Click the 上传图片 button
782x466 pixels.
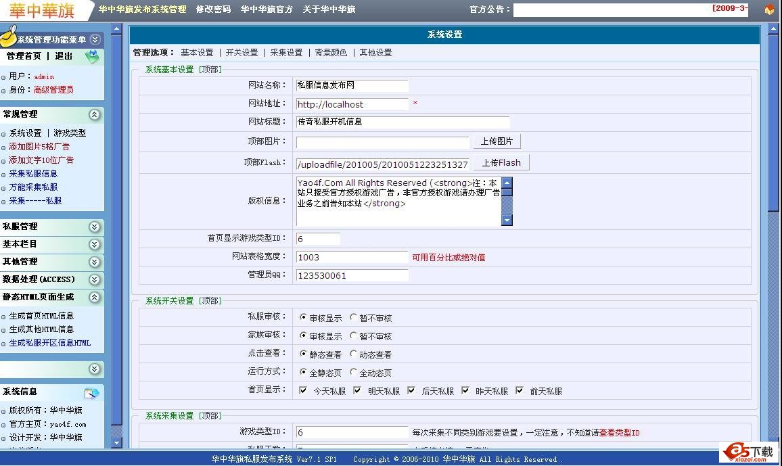click(x=497, y=141)
